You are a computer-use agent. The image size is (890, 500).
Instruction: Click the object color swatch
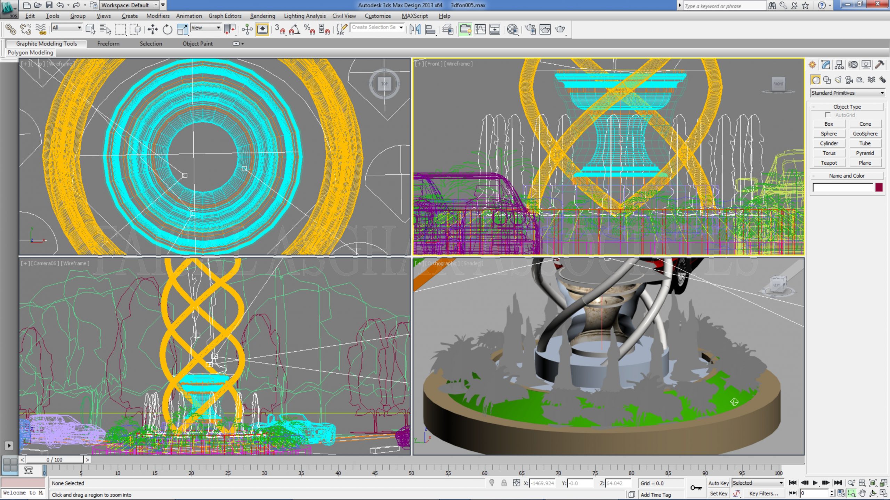click(879, 187)
